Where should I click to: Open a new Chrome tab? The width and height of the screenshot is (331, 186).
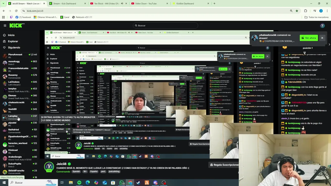[x=214, y=4]
